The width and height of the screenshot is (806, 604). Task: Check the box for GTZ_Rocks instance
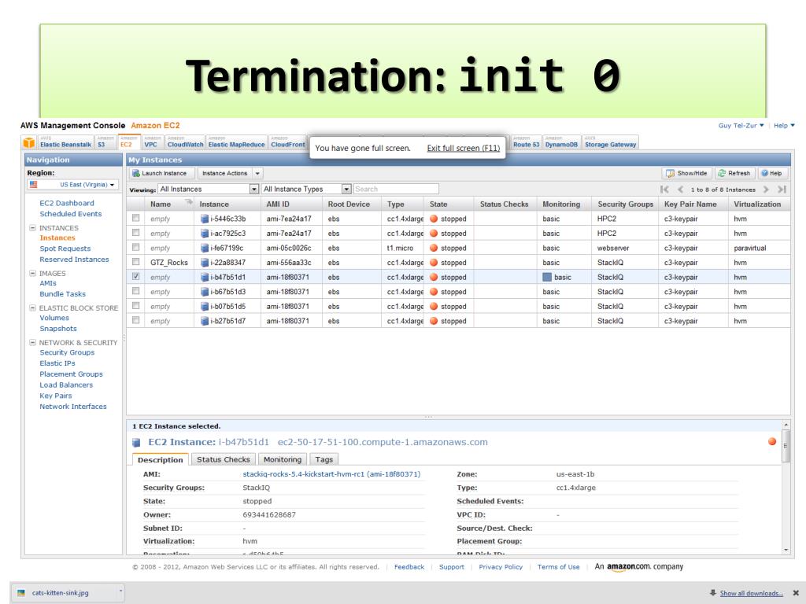click(135, 262)
